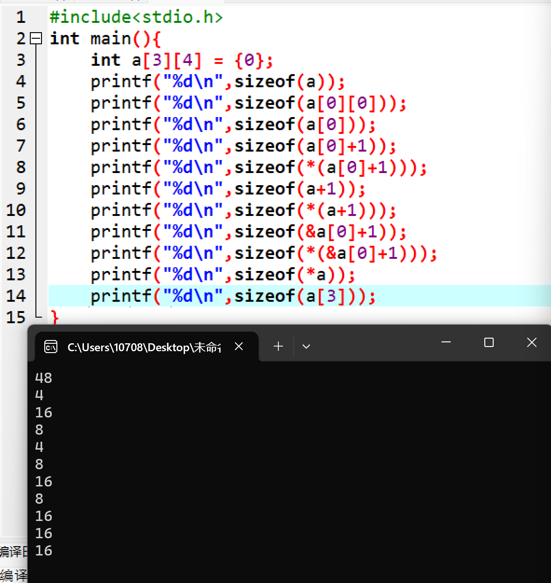Click line number 10 in the gutter
Screen dimensions: 551x583
16,210
